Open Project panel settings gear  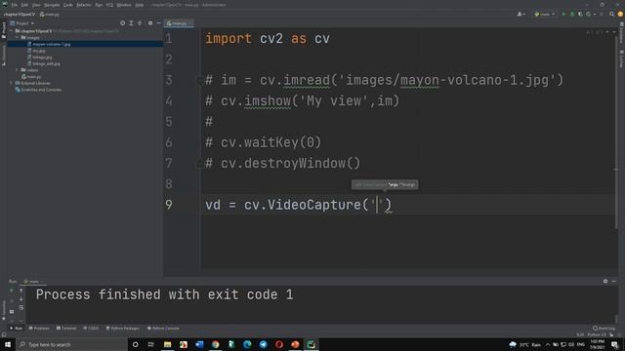[x=150, y=23]
